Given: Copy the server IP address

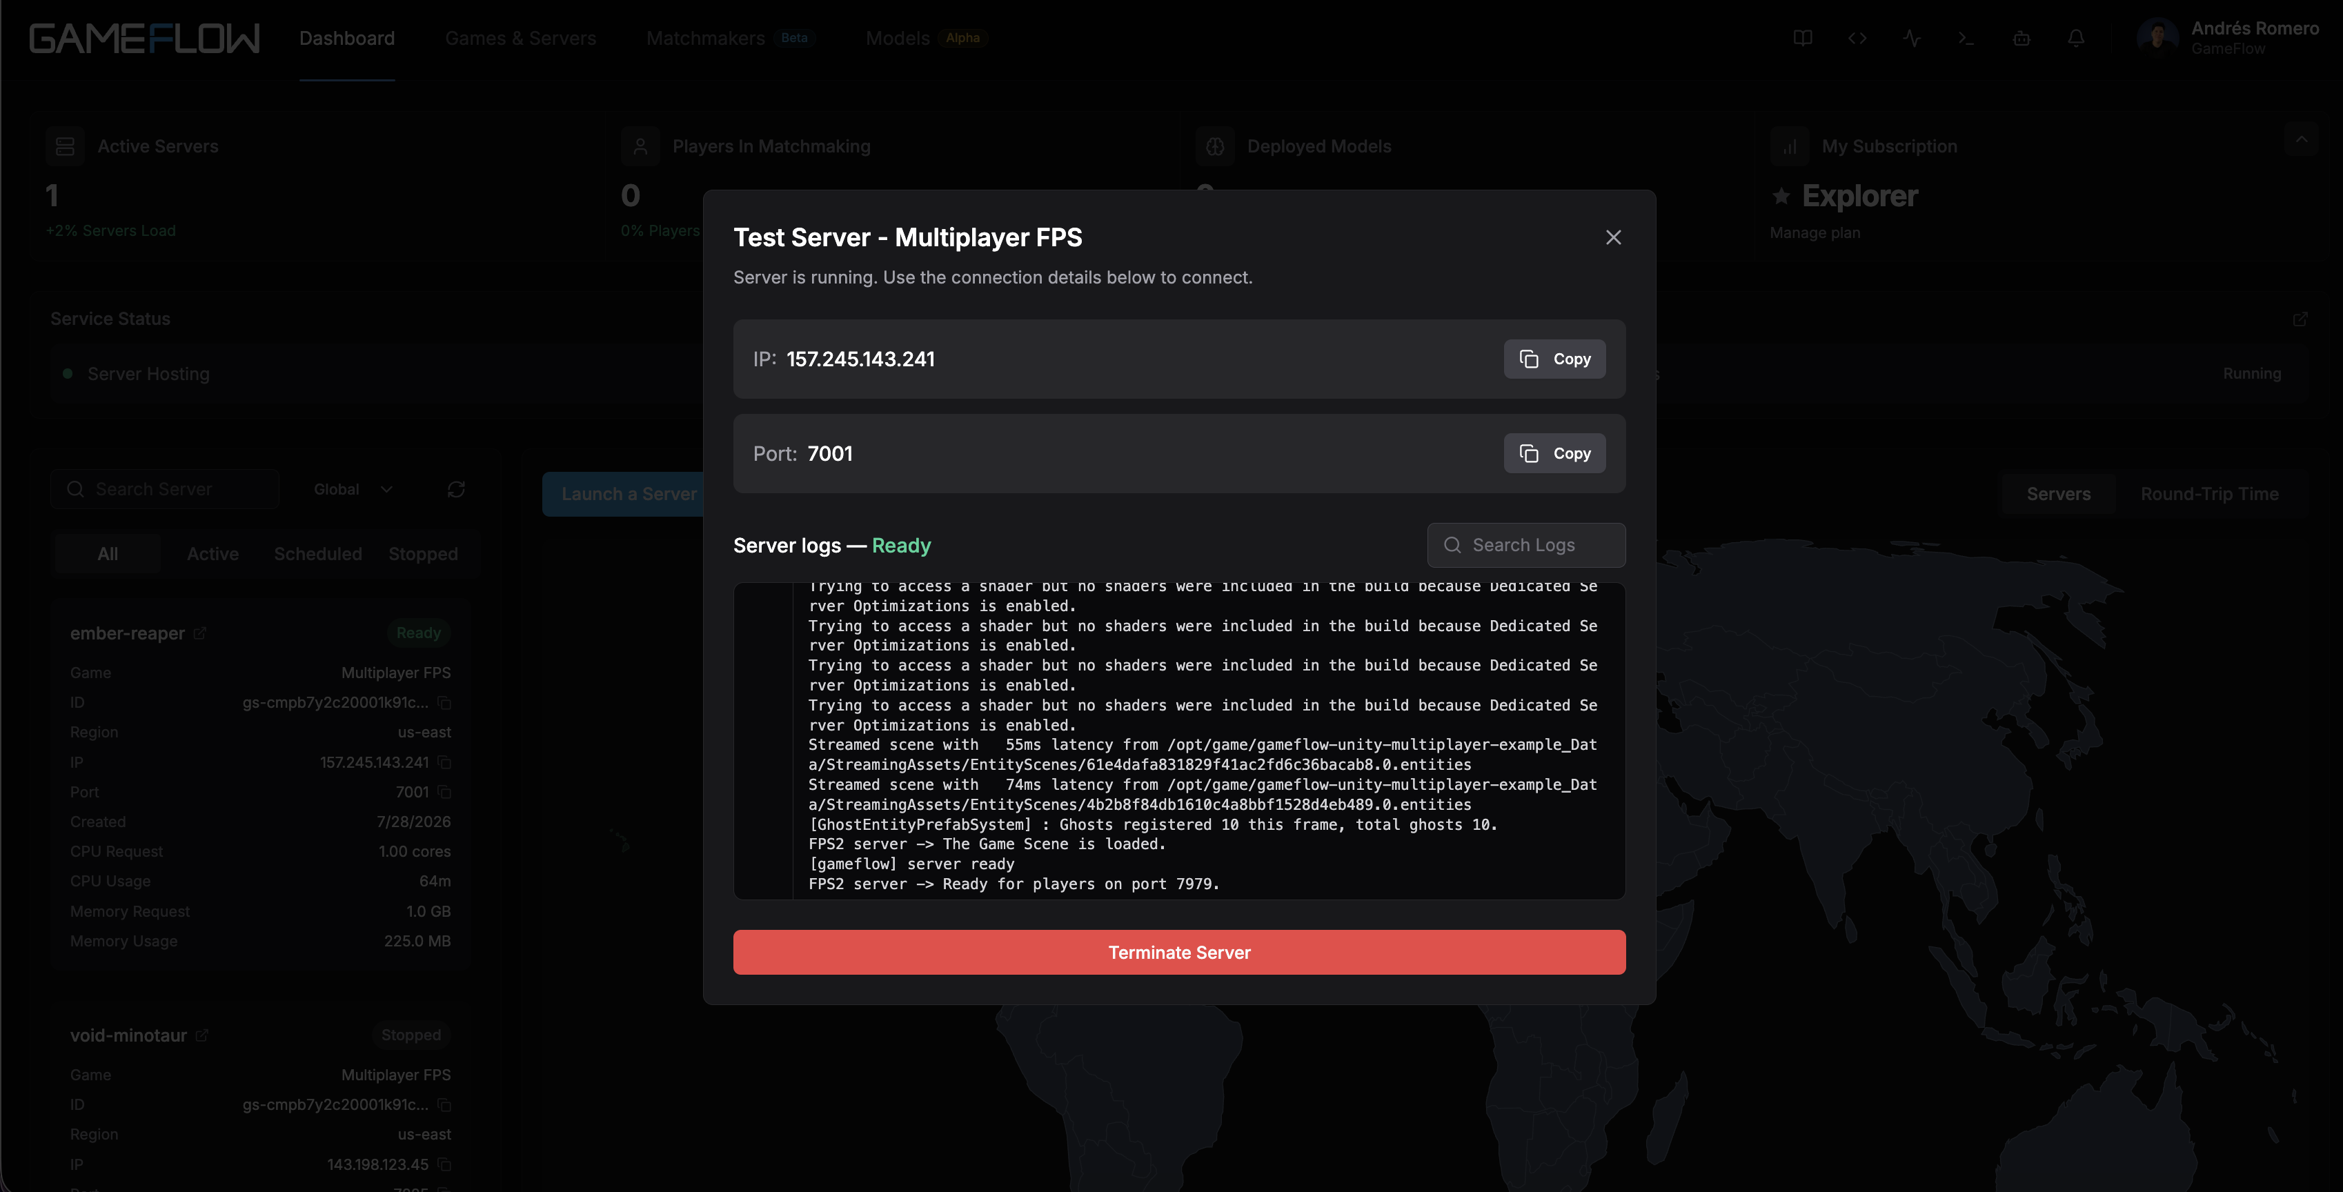Looking at the screenshot, I should click(x=1554, y=359).
